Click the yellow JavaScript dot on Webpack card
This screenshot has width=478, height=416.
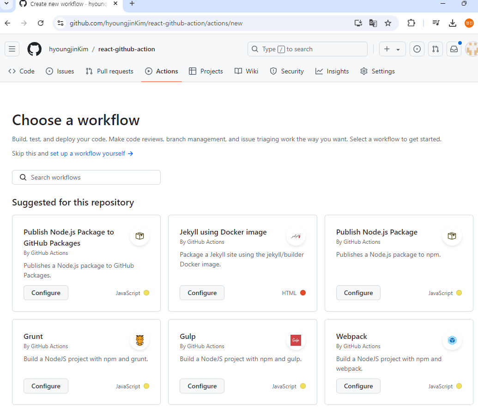[x=459, y=386]
